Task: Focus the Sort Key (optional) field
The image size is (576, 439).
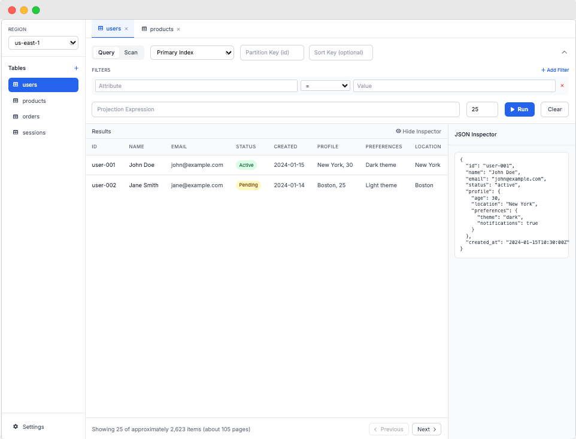Action: [341, 53]
